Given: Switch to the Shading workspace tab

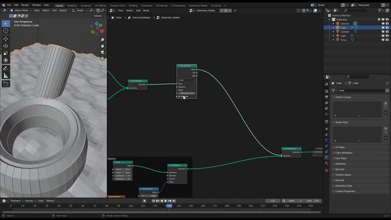Looking at the screenshot, I should [x=133, y=5].
